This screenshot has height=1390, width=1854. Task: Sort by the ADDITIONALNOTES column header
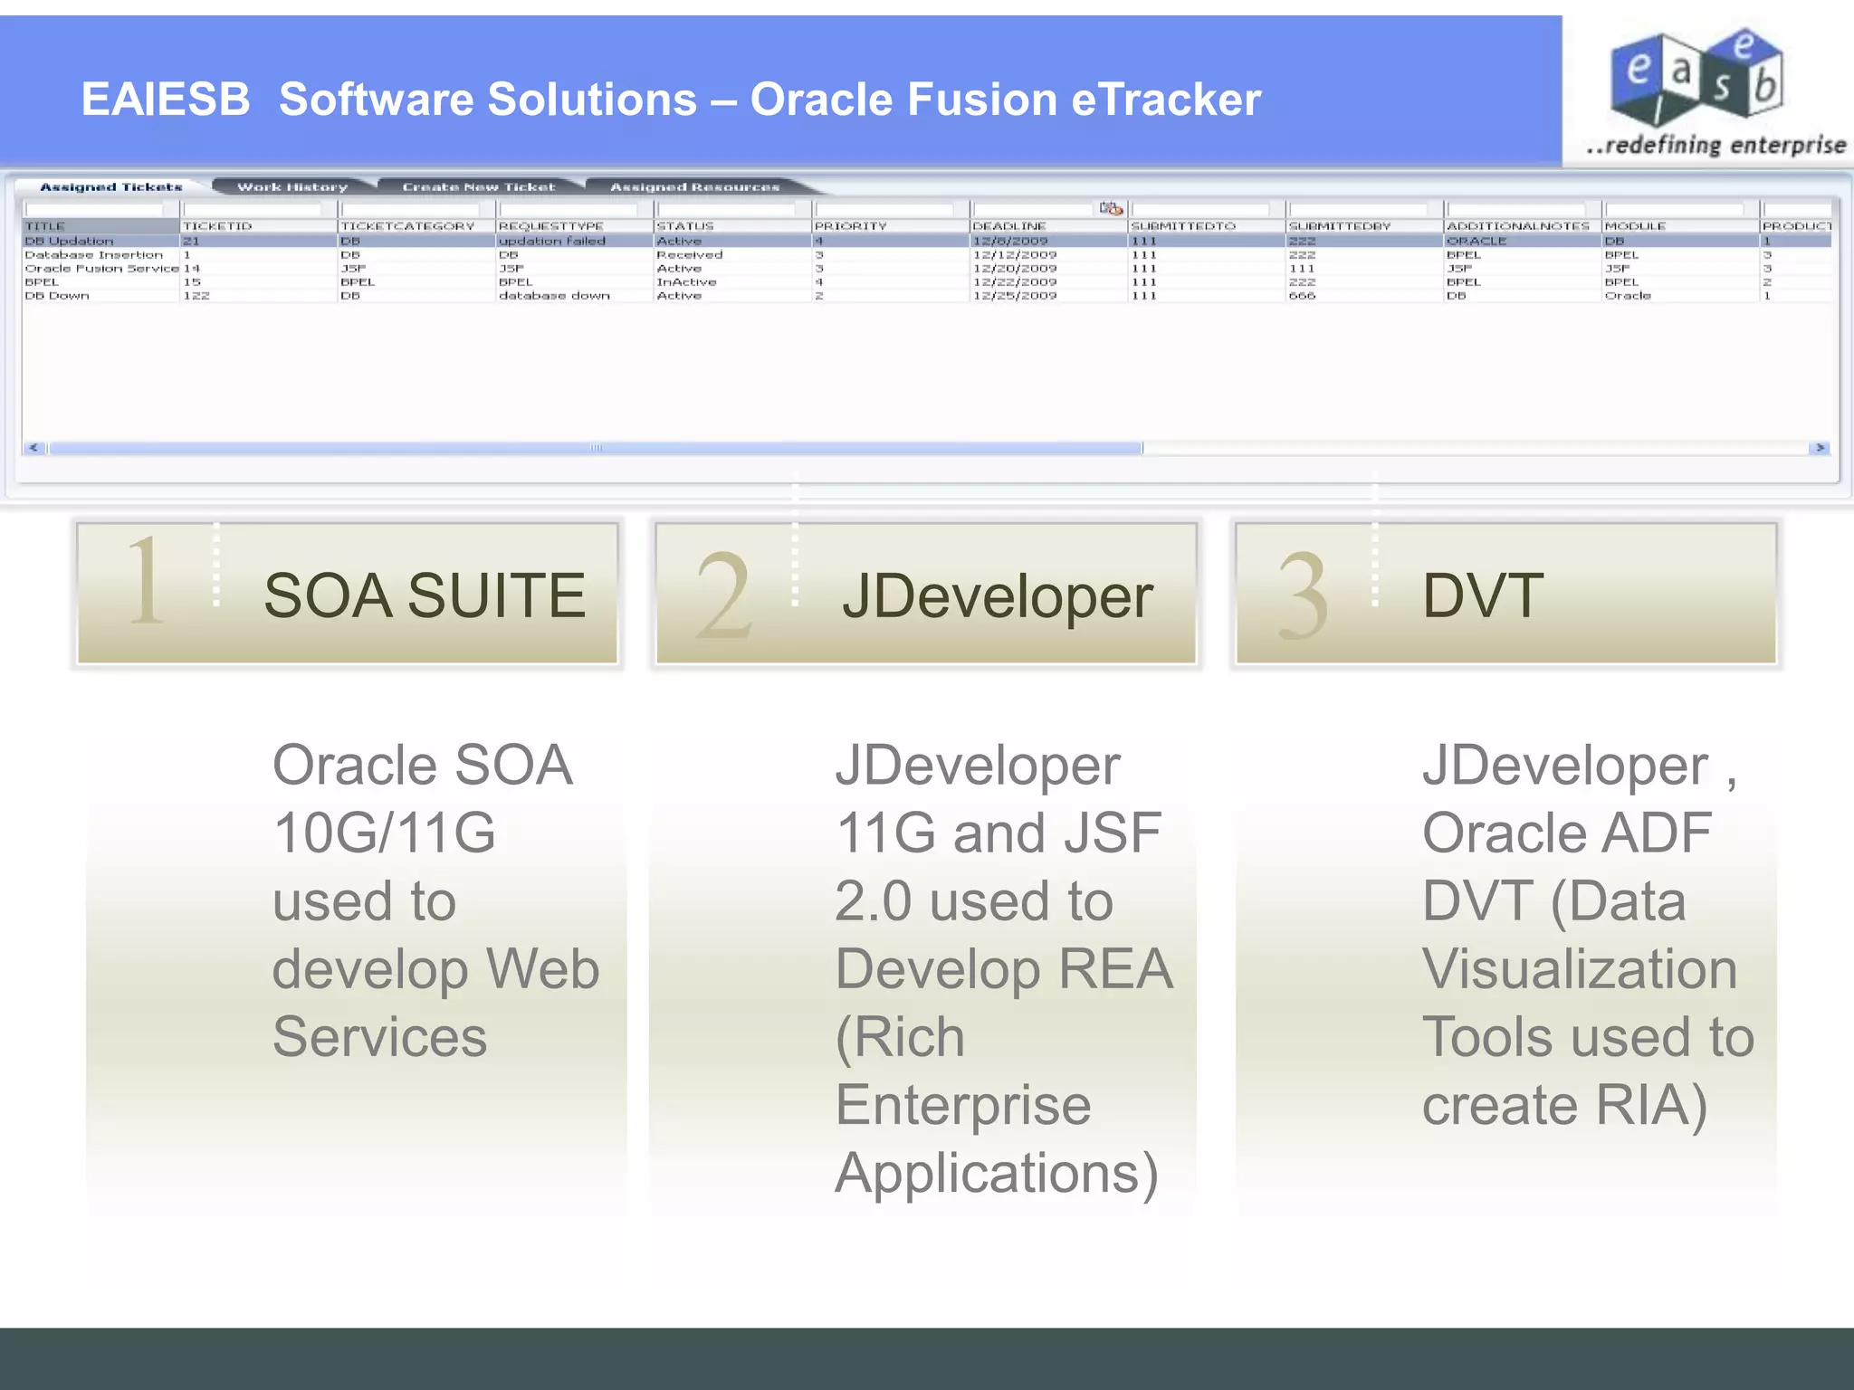[x=1523, y=226]
